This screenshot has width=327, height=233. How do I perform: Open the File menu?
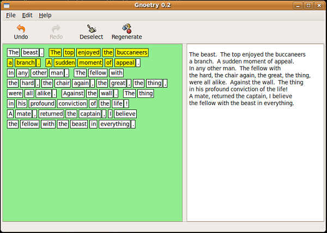11,15
